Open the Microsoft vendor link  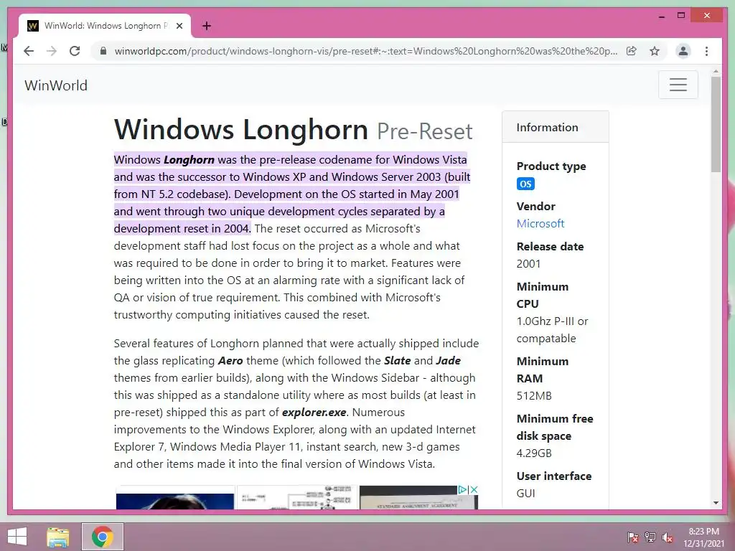coord(540,224)
